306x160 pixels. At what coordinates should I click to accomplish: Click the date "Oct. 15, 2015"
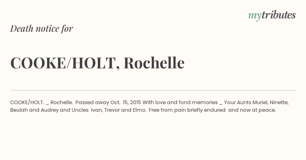[126, 103]
